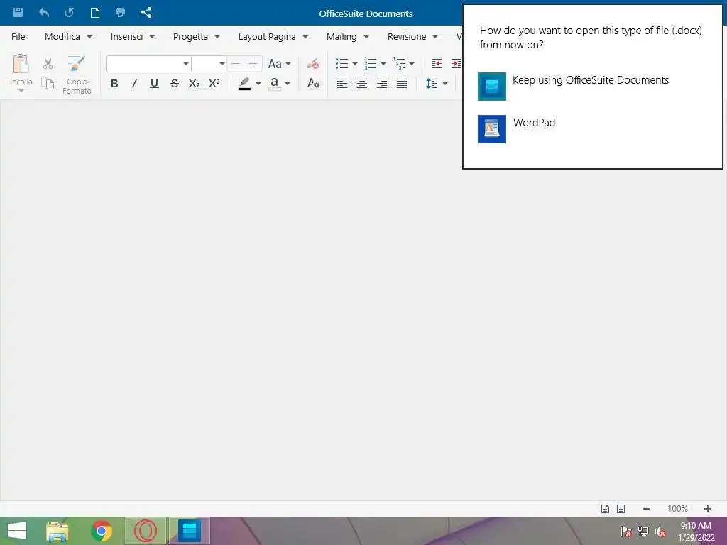Screen dimensions: 727x545
Task: Switch to Opera in taskbar
Action: (146, 531)
